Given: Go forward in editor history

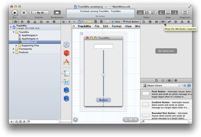Looking at the screenshot, I should 74,22.
